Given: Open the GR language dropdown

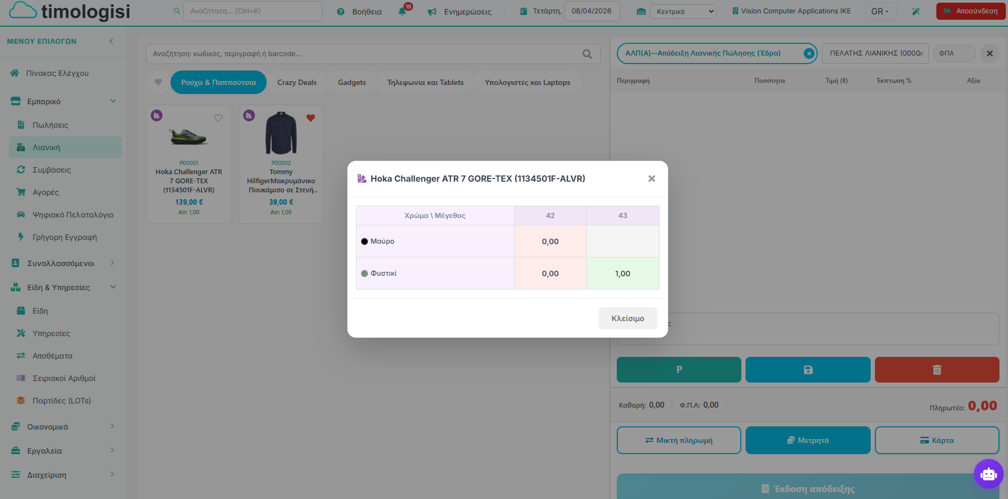Looking at the screenshot, I should pos(881,11).
